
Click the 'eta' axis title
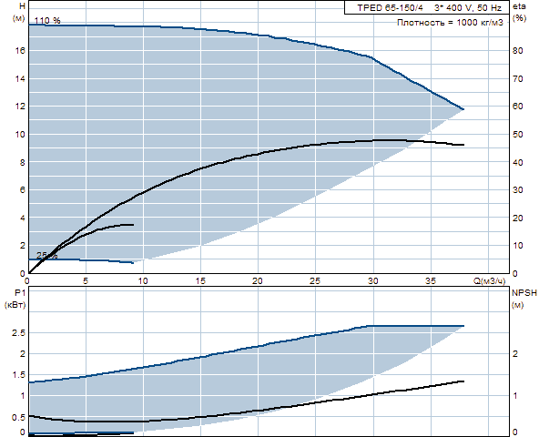click(519, 6)
